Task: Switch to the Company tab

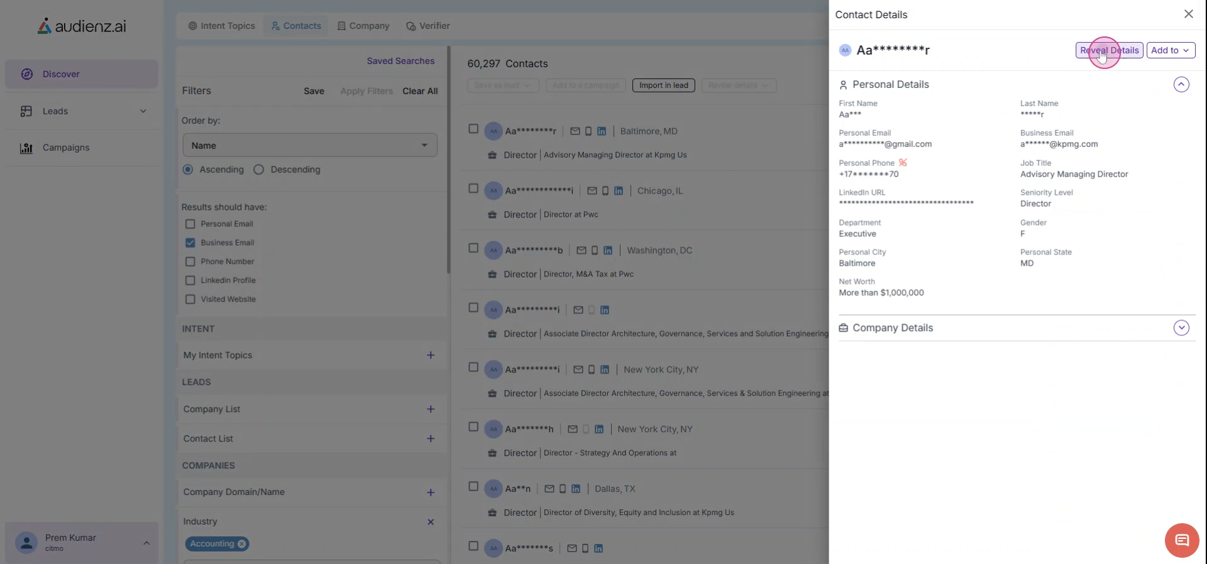Action: (363, 26)
